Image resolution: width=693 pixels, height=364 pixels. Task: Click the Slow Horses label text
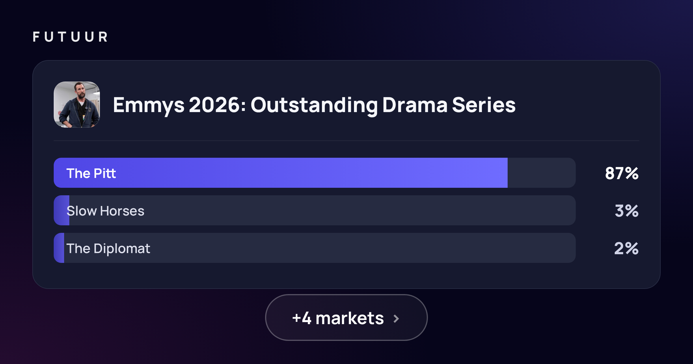[x=105, y=211]
